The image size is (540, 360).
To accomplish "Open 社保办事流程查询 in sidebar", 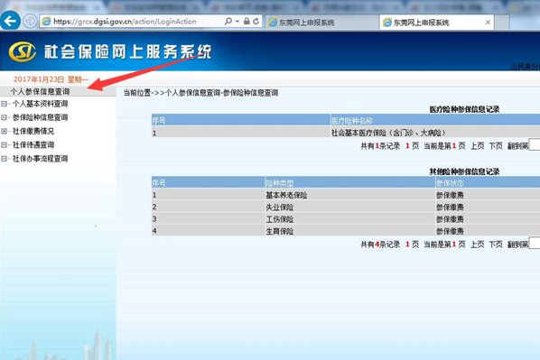I will tap(40, 159).
